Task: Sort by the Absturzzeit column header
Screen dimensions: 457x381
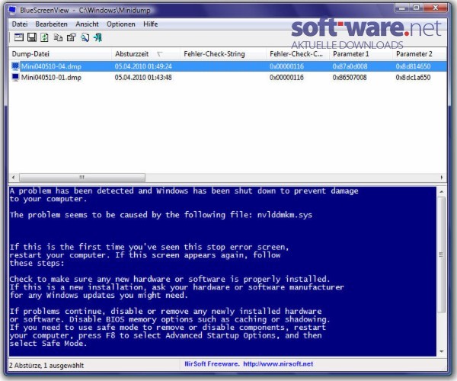Action: tap(145, 54)
